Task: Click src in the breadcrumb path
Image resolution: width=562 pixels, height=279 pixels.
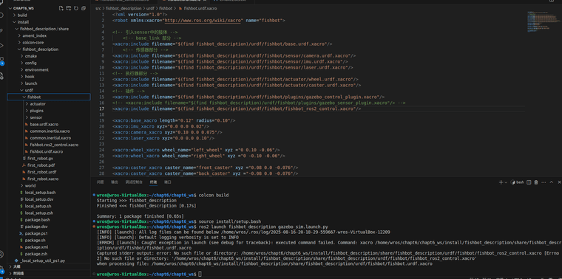Action: pyautogui.click(x=98, y=8)
